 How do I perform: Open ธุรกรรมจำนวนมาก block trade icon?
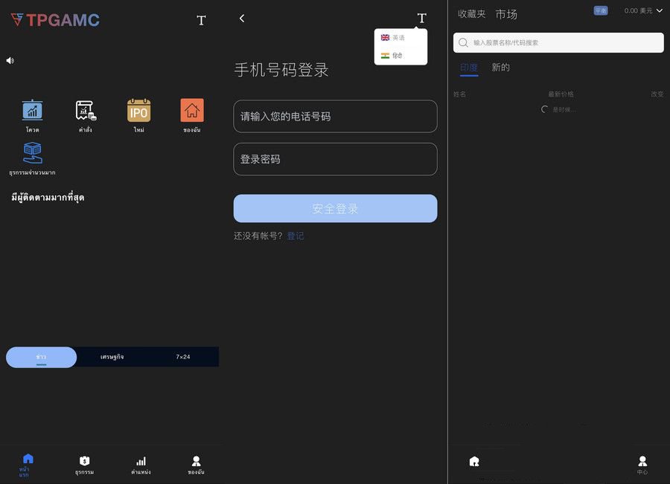click(x=31, y=154)
